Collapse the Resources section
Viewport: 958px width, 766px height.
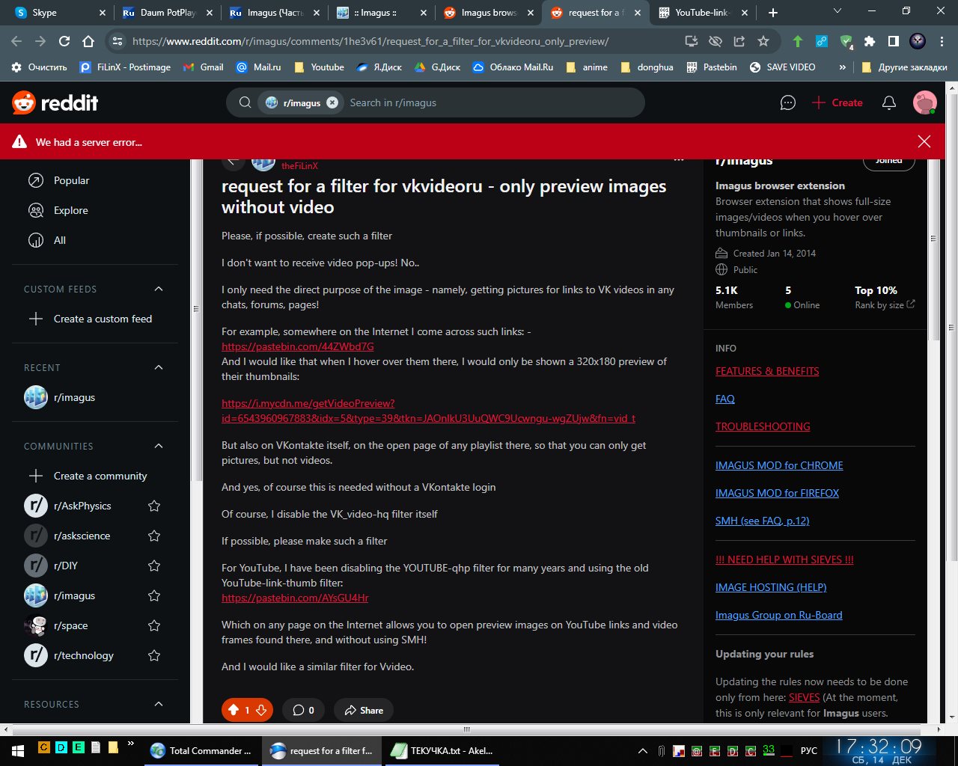tap(158, 704)
